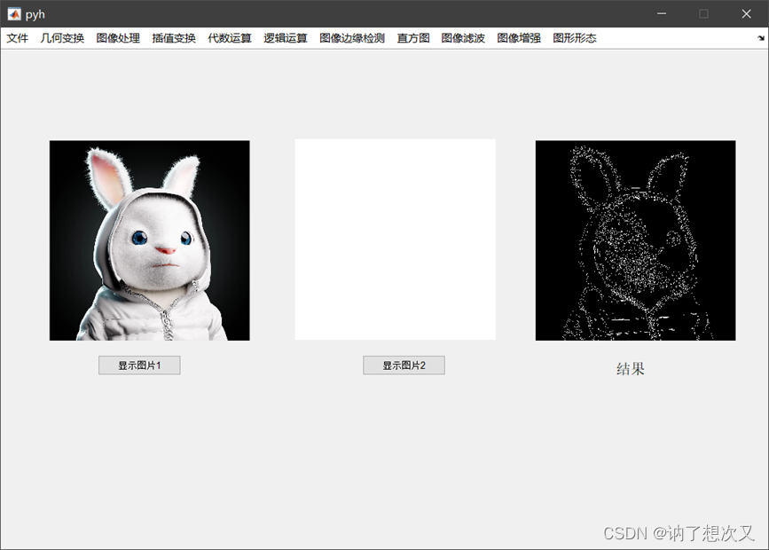Click the 结果 label

pos(631,368)
